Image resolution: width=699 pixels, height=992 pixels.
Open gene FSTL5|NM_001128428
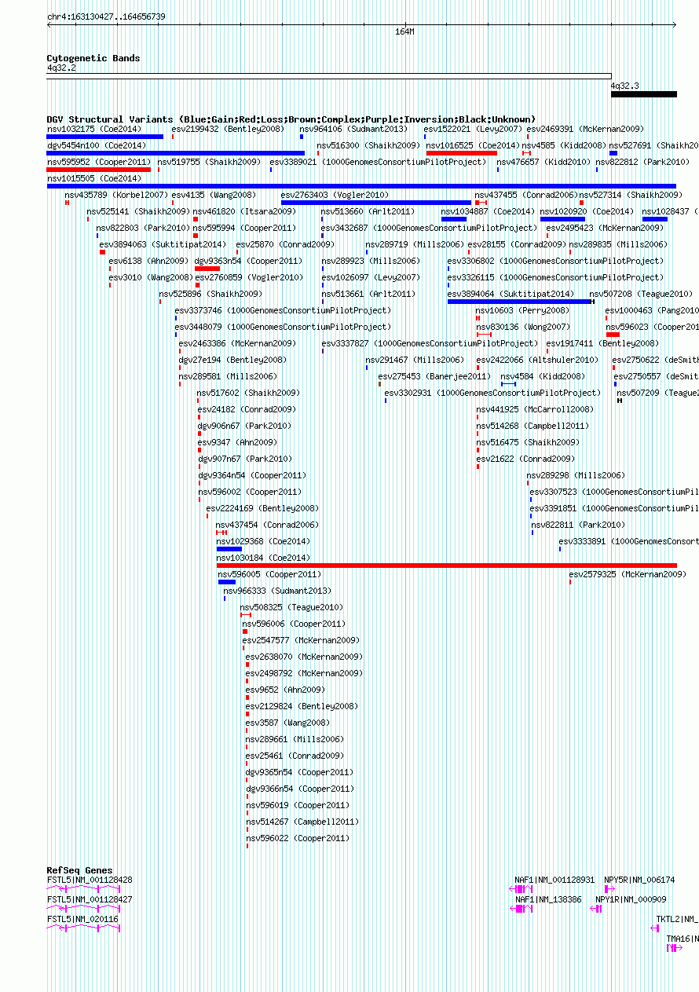coord(90,880)
